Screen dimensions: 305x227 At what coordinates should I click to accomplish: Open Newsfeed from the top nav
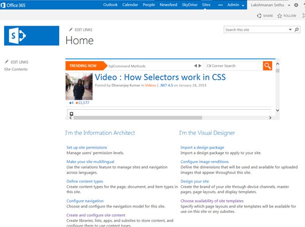point(168,5)
